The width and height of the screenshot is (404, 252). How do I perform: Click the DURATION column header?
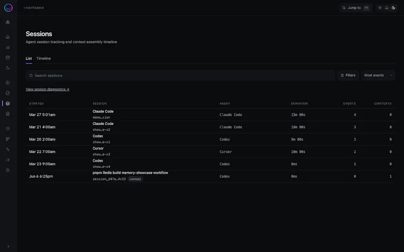point(299,103)
